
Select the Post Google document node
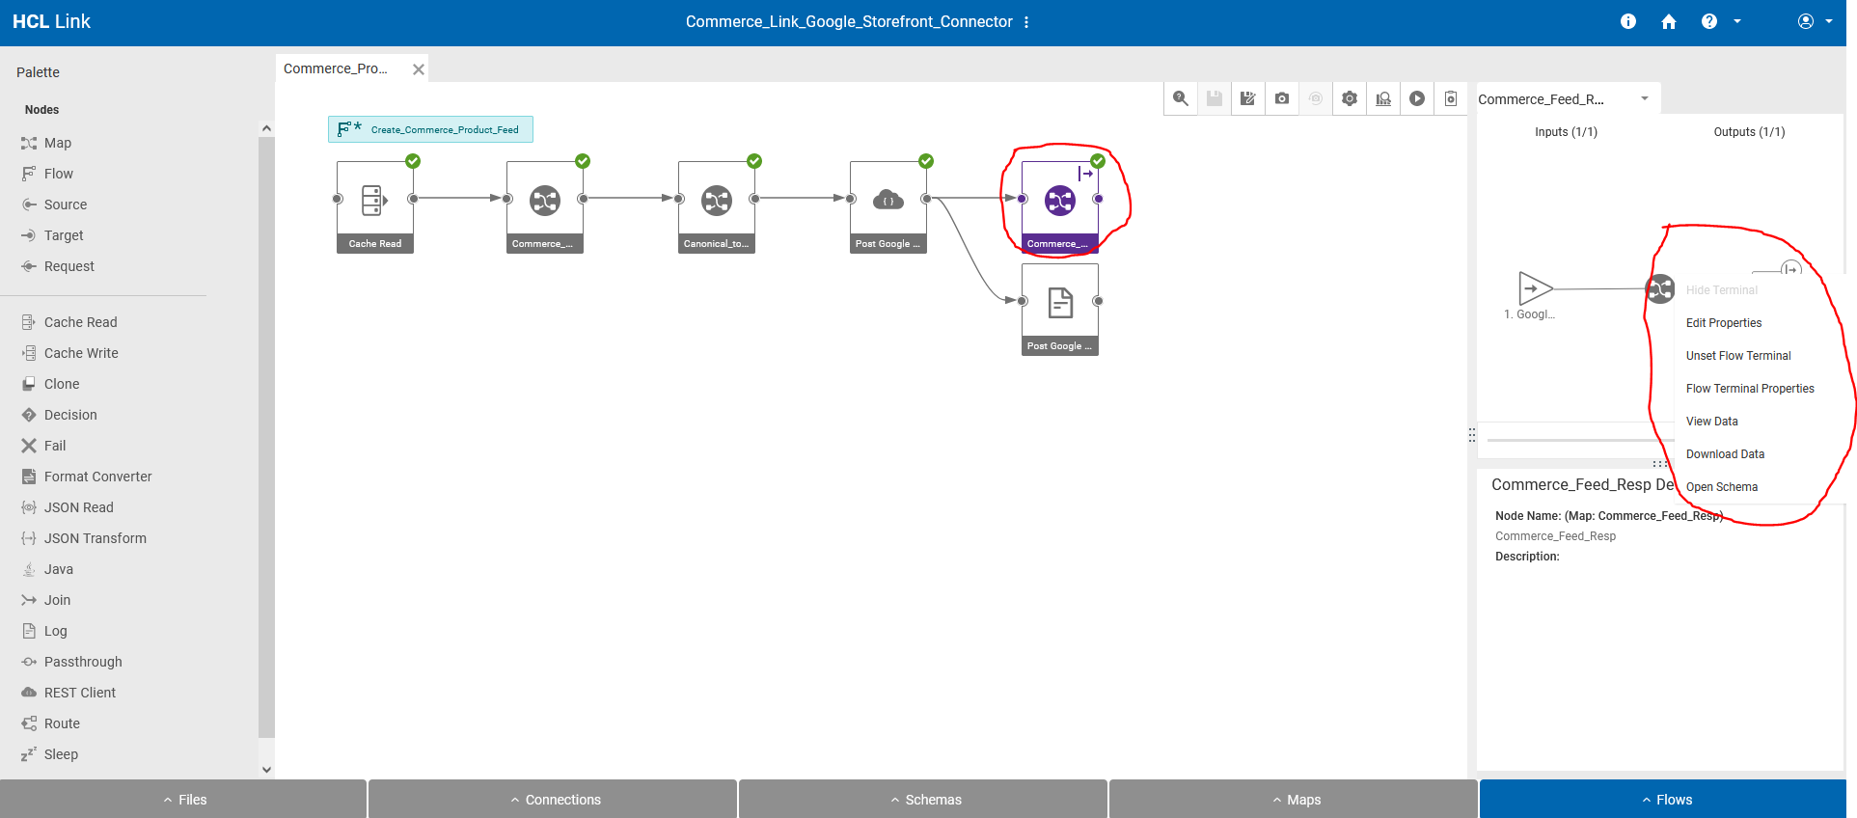tap(1060, 309)
